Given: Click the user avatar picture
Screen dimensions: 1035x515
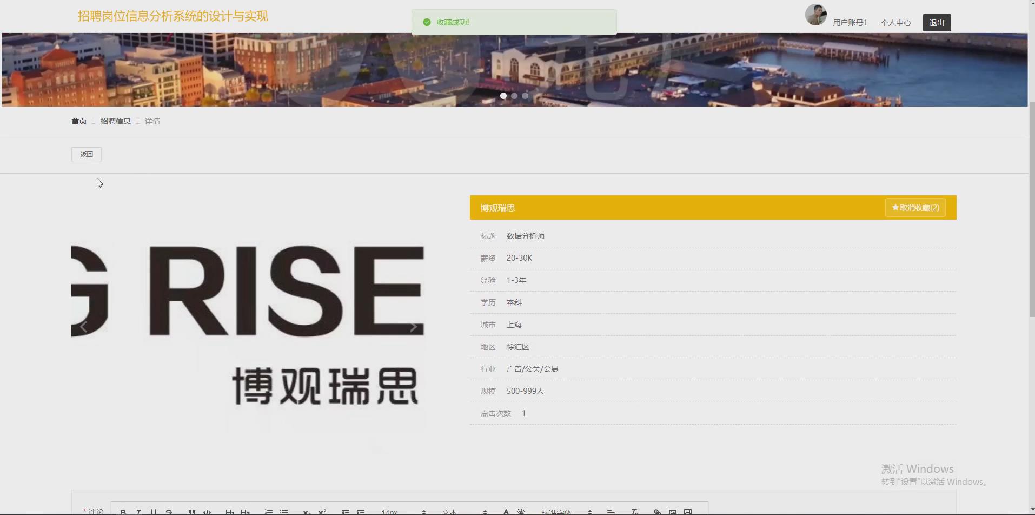Looking at the screenshot, I should click(815, 15).
